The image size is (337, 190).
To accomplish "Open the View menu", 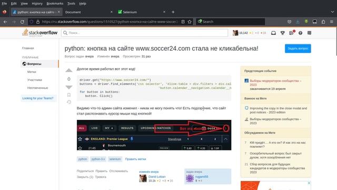I will 24,4.
